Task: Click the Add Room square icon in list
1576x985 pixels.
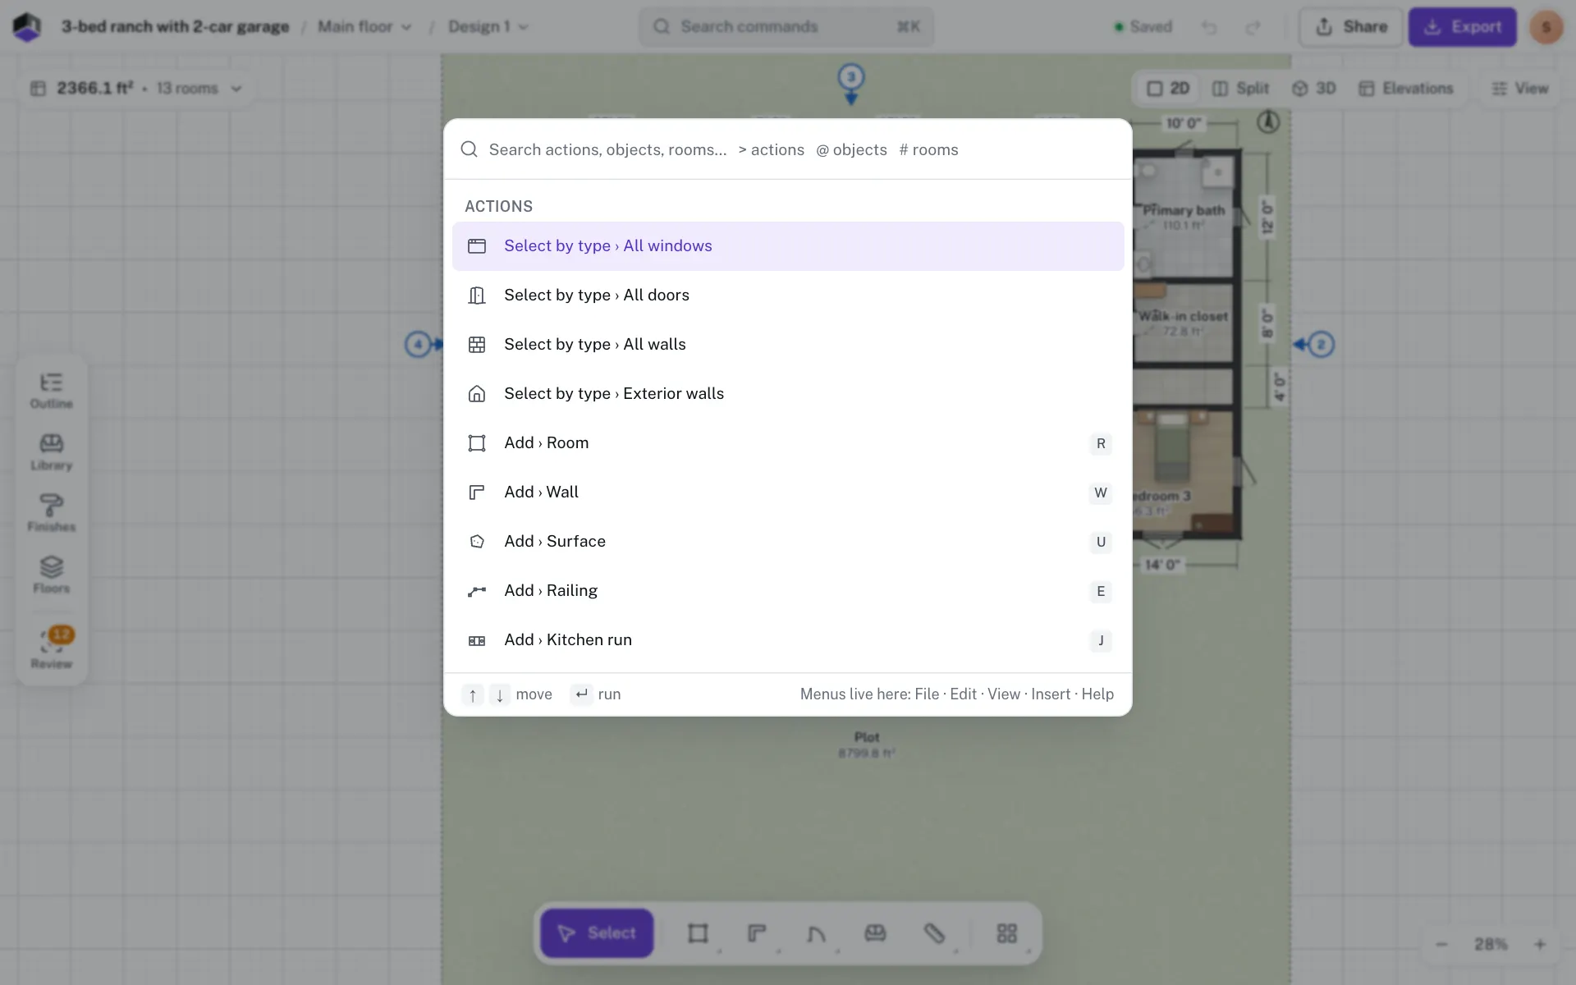Action: pos(477,443)
